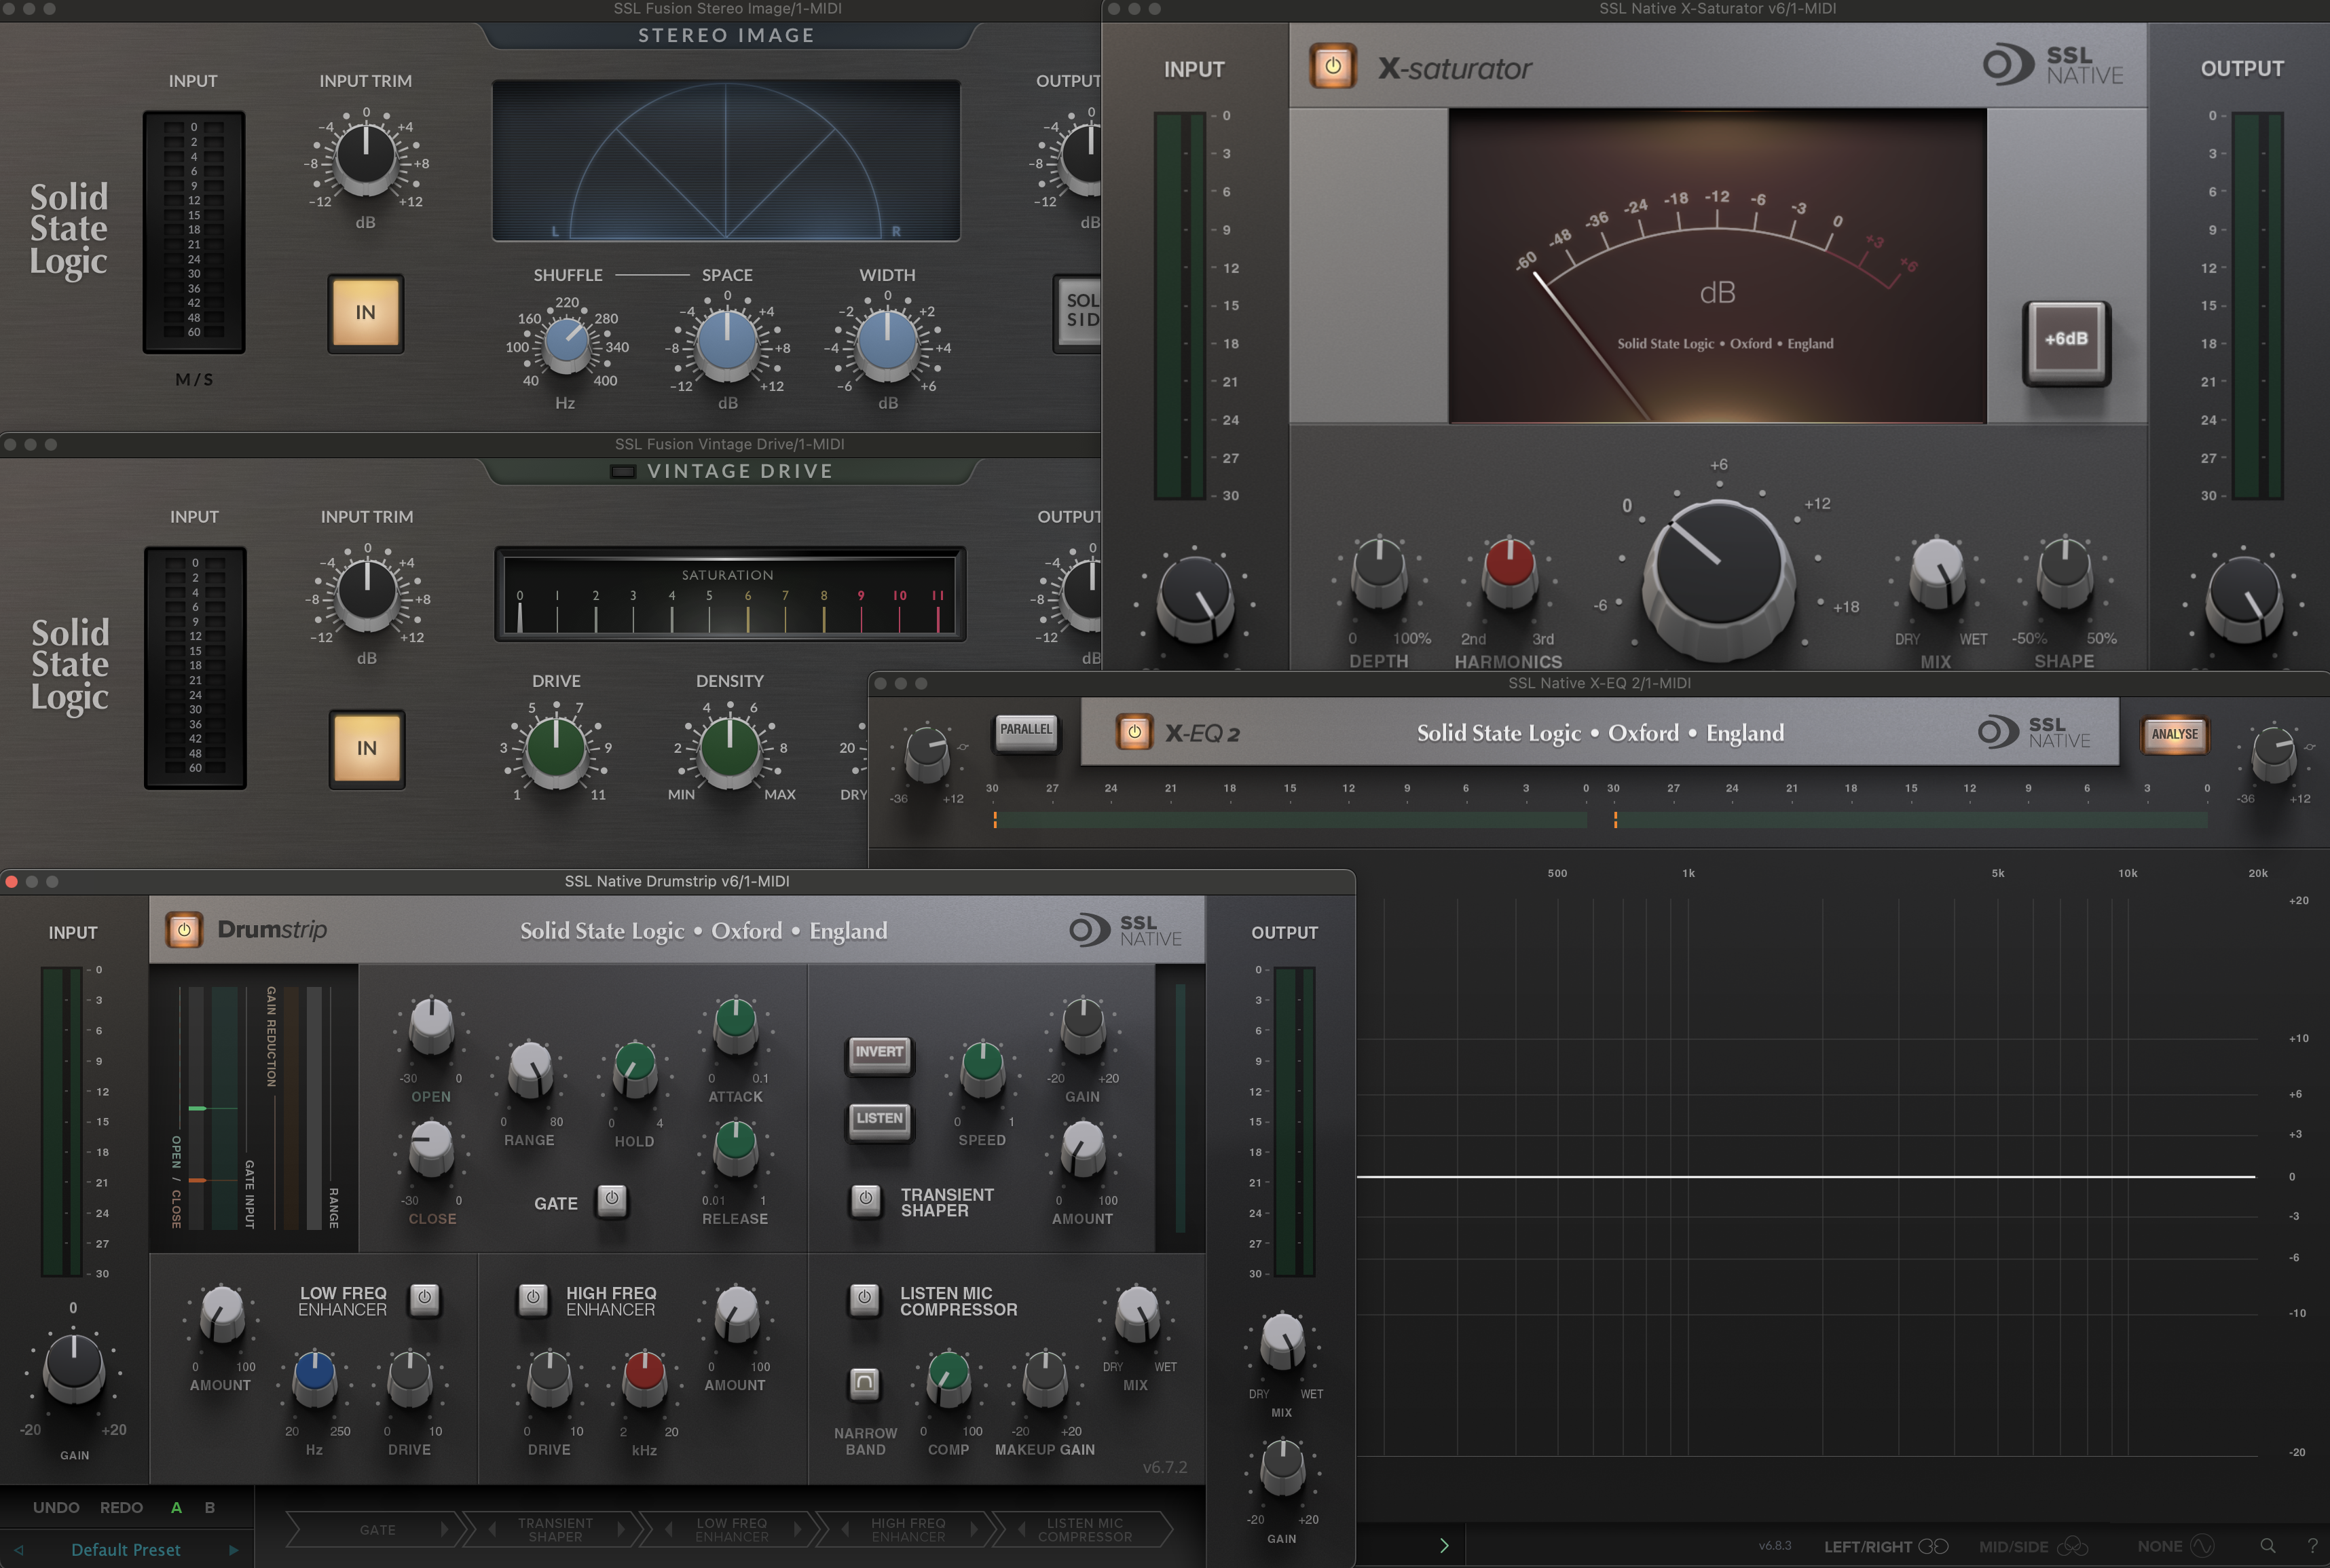The image size is (2330, 1568).
Task: Toggle the PARALLEL button in X-EQ 2
Action: point(1026,731)
